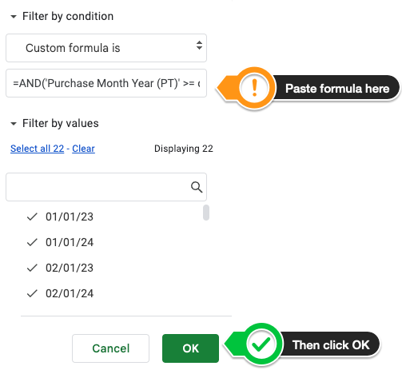Click the orange exclamation mark icon
The width and height of the screenshot is (402, 370).
click(x=254, y=88)
